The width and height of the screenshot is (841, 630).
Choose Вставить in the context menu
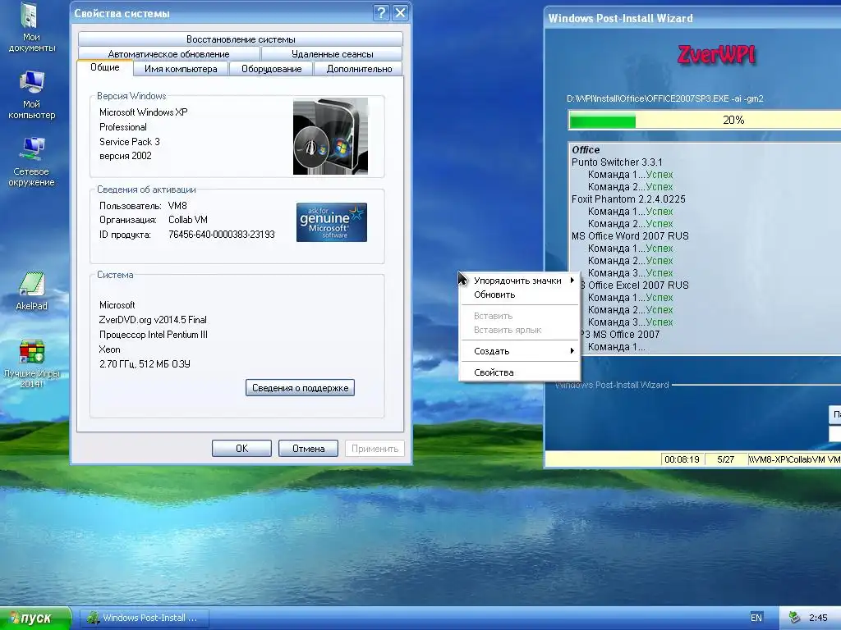pos(519,316)
